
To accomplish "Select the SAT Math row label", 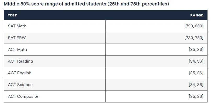I will point(17,26).
